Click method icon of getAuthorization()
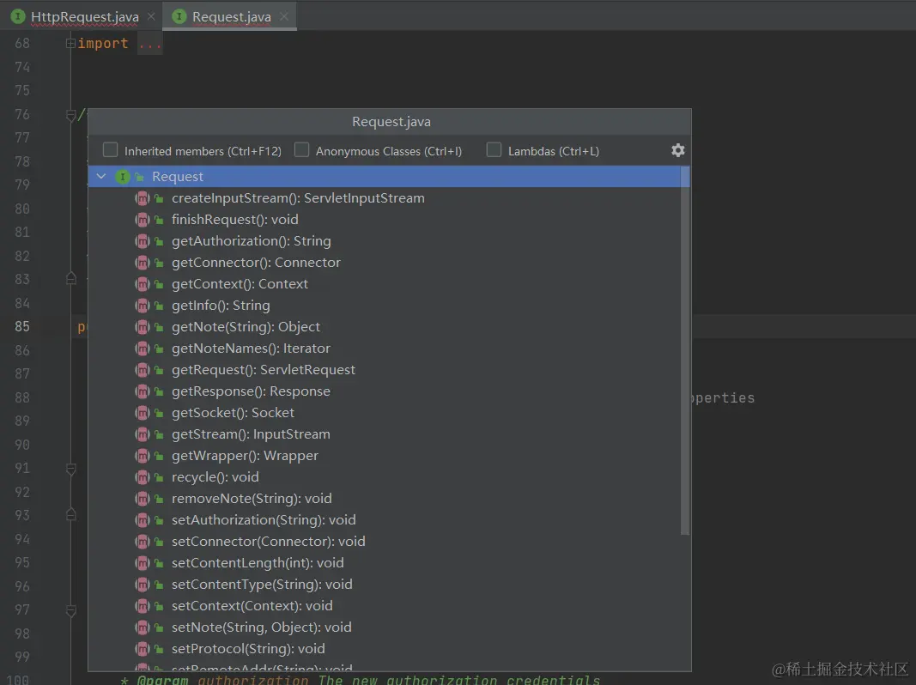 click(143, 241)
